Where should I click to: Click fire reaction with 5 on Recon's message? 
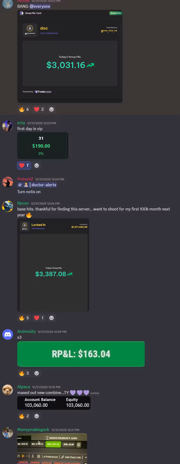point(24,318)
